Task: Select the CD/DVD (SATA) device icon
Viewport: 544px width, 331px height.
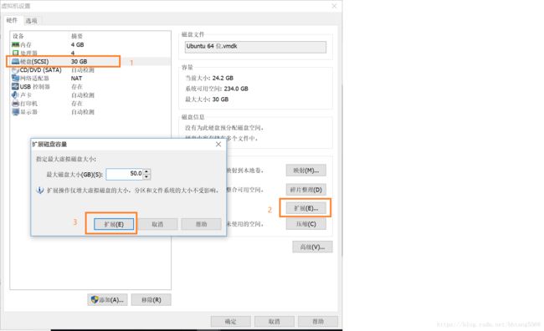Action: [x=15, y=70]
